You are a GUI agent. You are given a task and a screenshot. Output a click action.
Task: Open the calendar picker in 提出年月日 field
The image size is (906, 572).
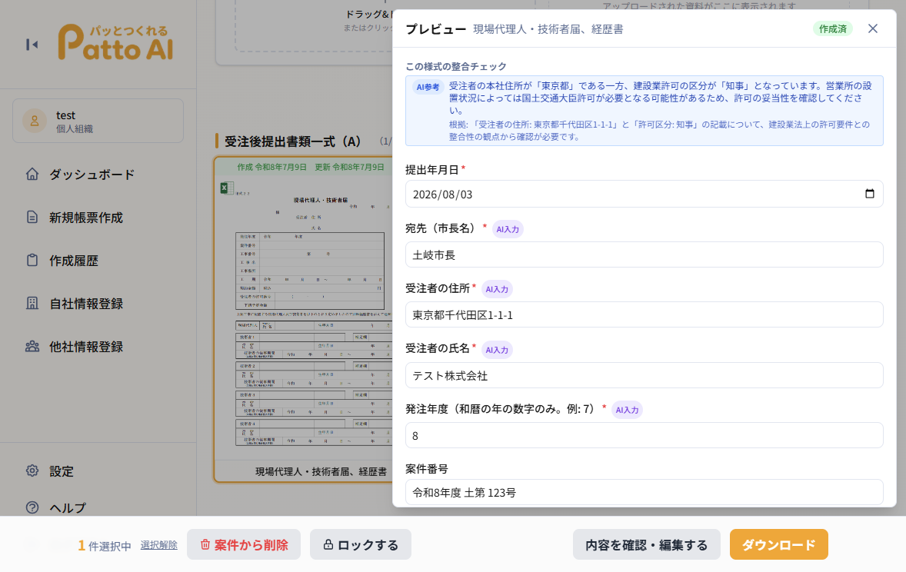(870, 194)
